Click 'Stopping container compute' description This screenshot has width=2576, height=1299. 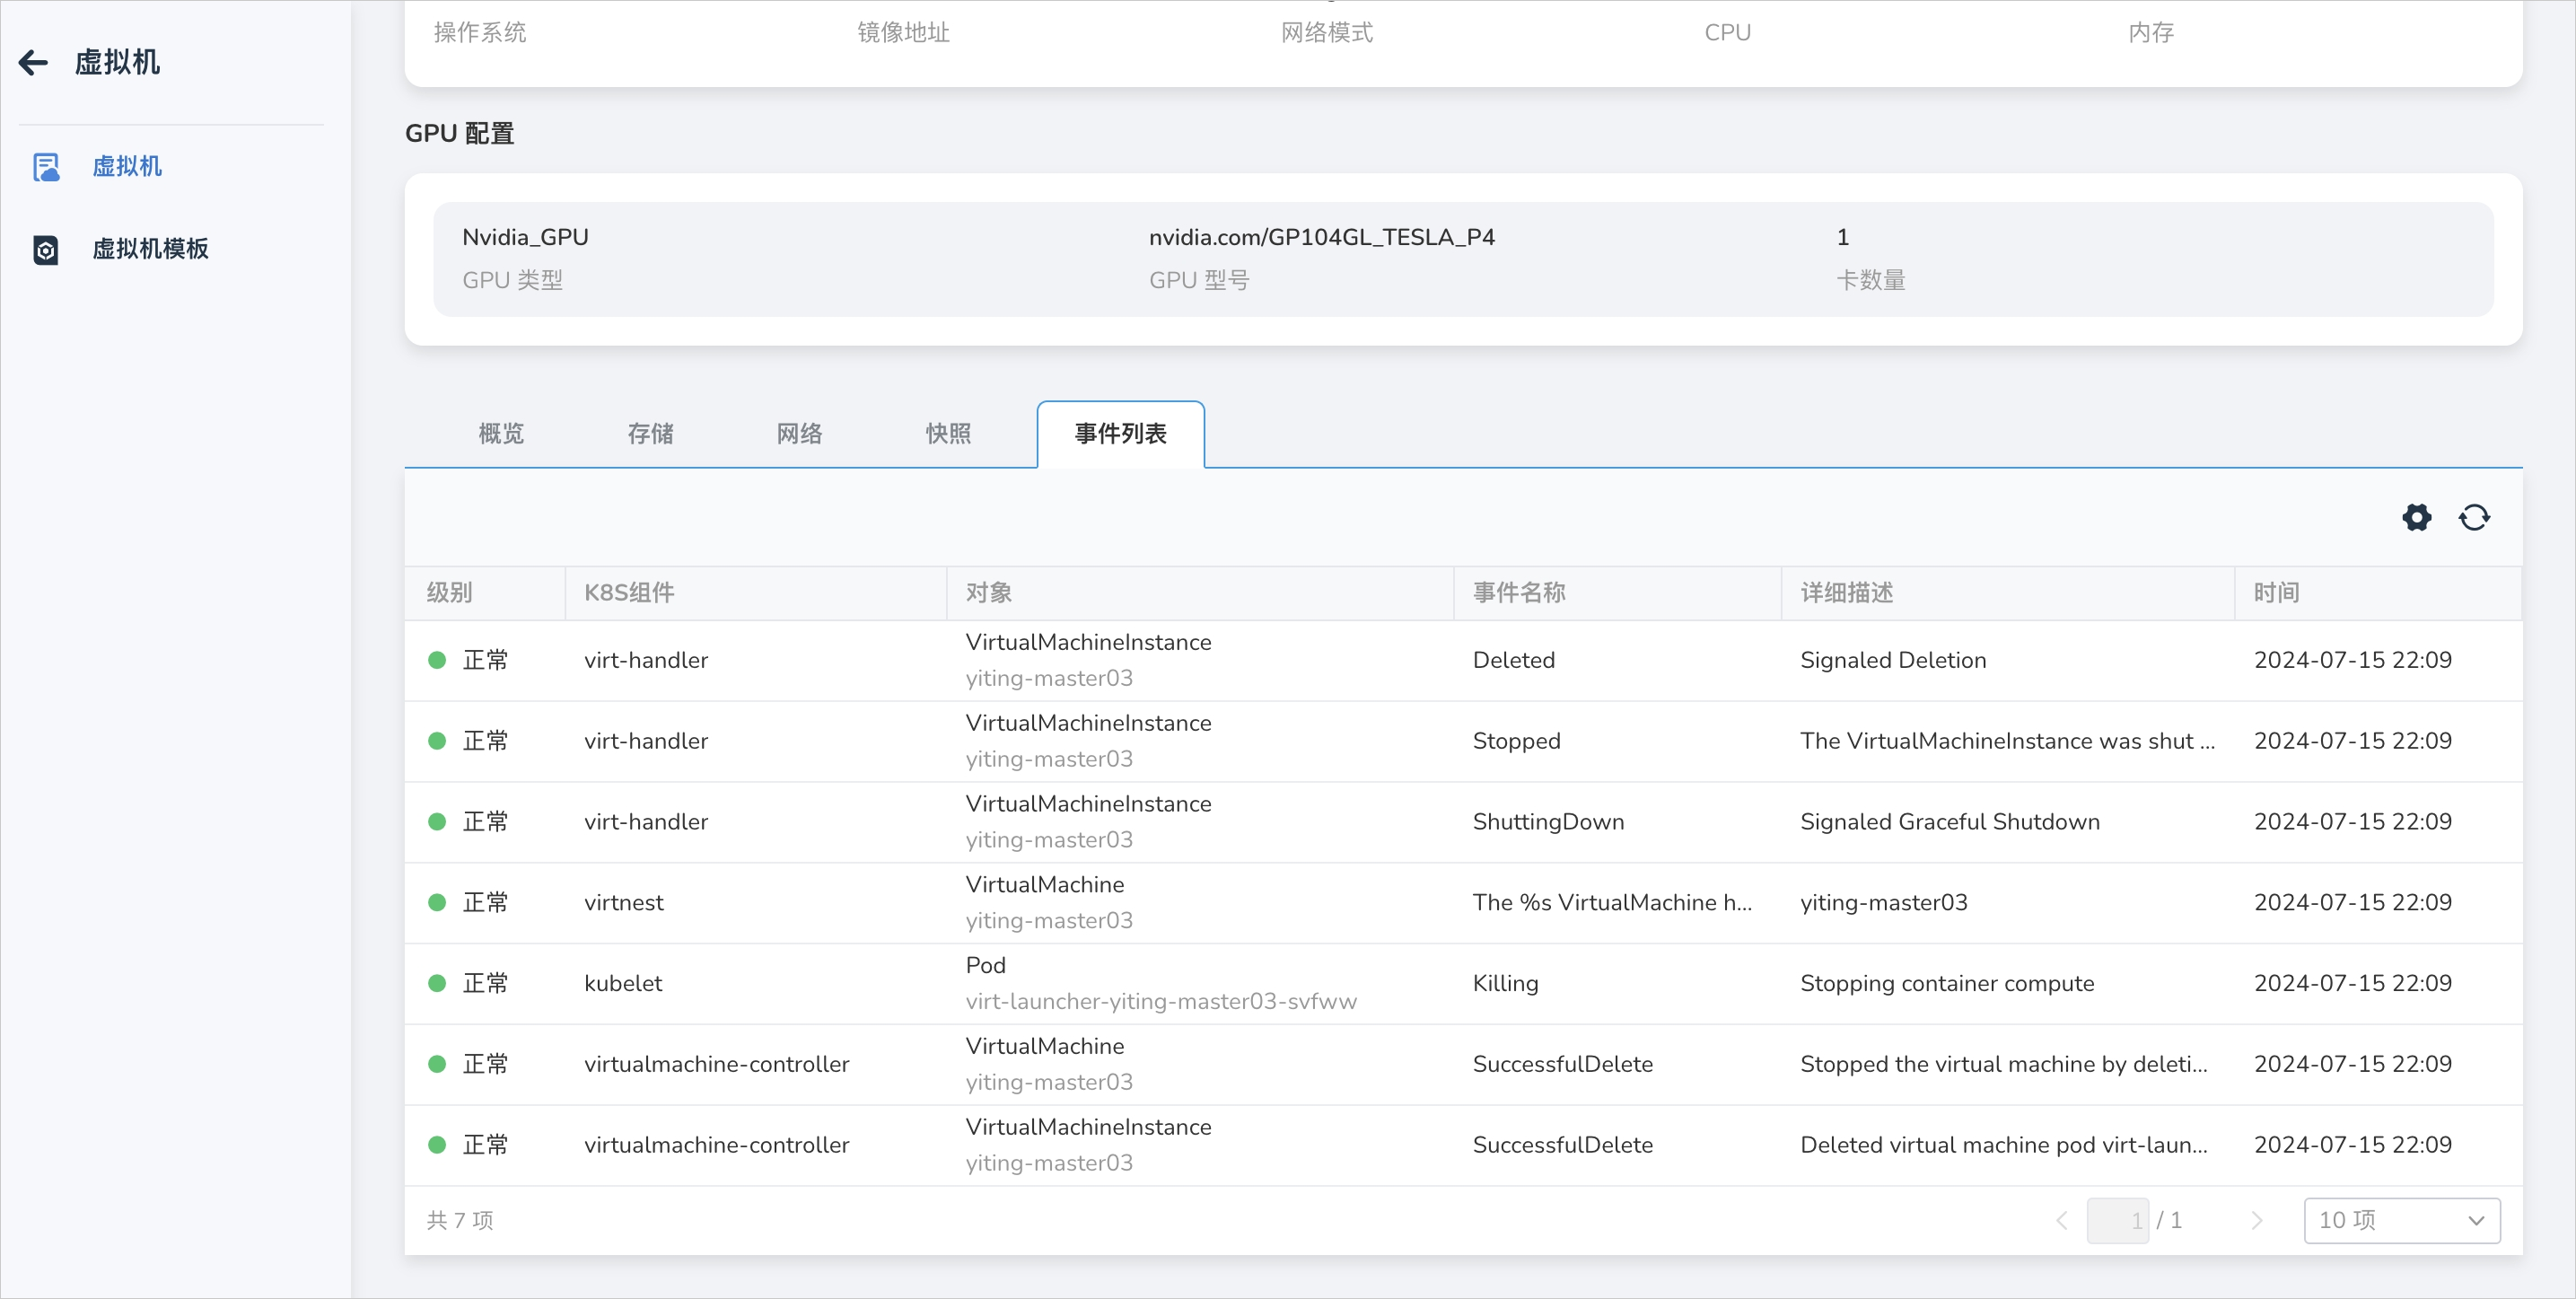point(1947,983)
